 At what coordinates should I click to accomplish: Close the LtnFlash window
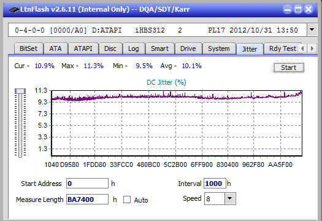click(309, 9)
